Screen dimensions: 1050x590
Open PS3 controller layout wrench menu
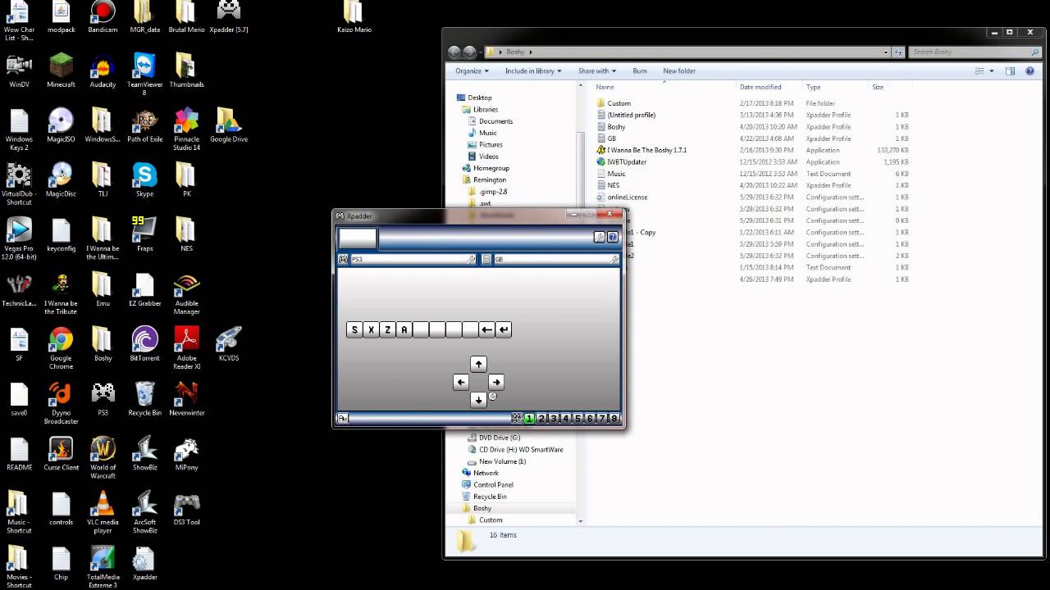(471, 259)
